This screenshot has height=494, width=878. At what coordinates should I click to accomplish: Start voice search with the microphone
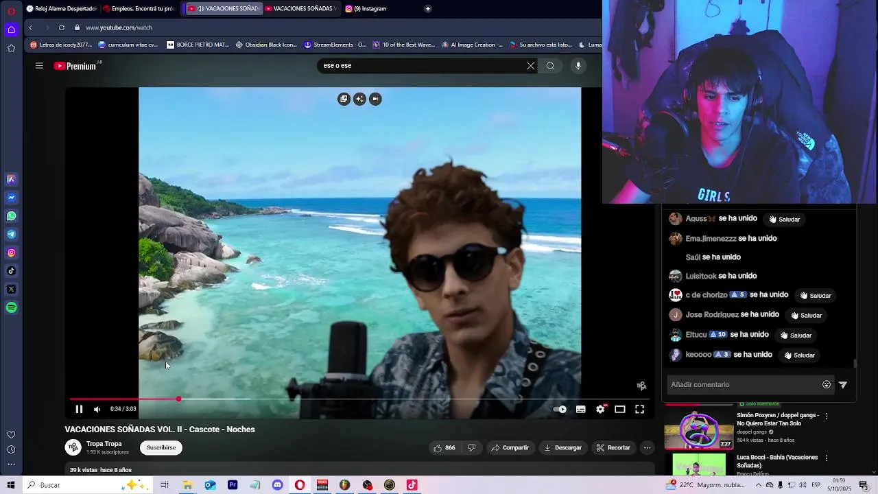[578, 66]
